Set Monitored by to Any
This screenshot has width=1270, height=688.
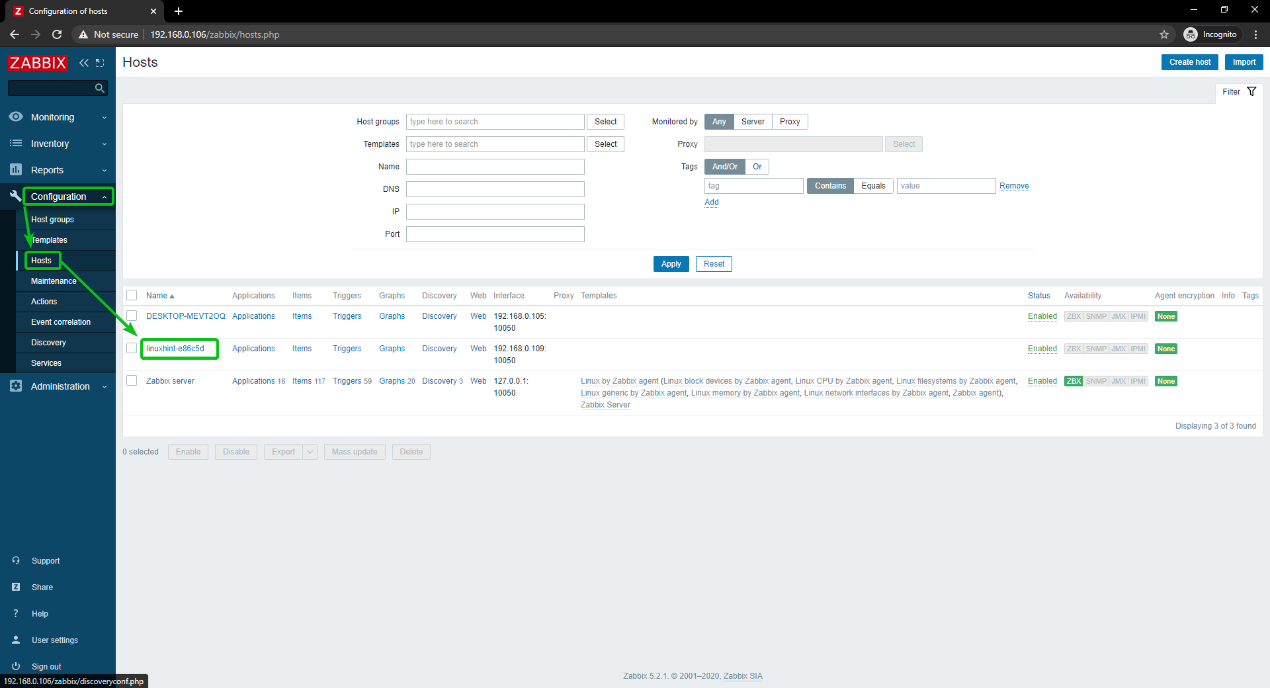pos(719,122)
